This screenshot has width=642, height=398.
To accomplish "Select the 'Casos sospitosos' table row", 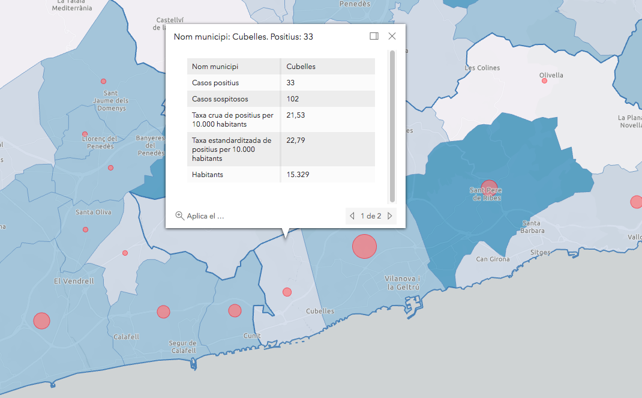I will [281, 98].
